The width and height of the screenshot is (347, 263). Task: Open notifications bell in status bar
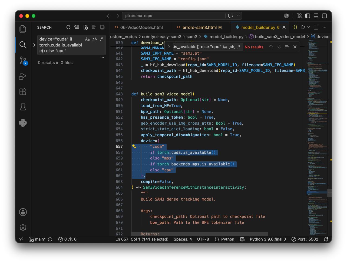tap(326, 239)
